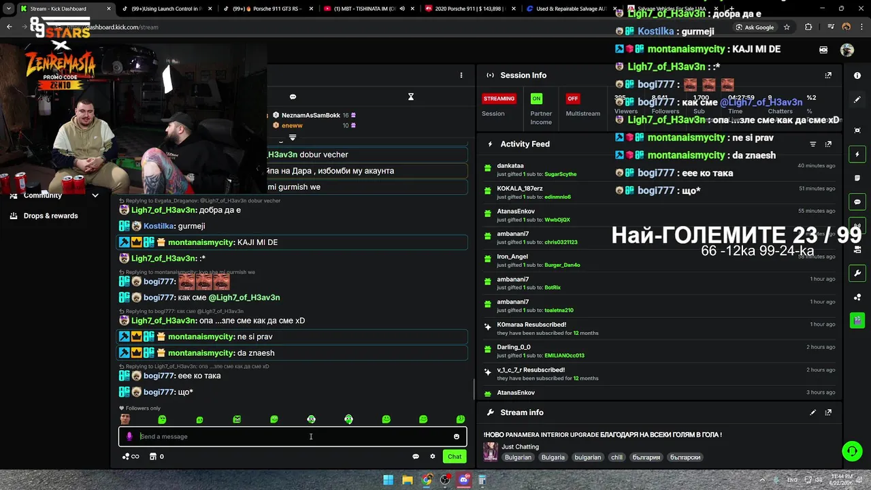Viewport: 871px width, 490px height.
Task: Click username montanaismycity on KAJI MI DE
Action: [201, 242]
